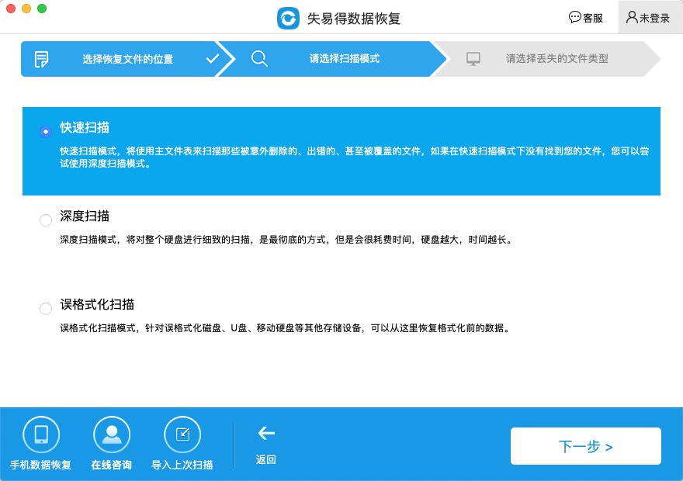Click the checkmark on completed first step
683x481 pixels.
tap(213, 58)
